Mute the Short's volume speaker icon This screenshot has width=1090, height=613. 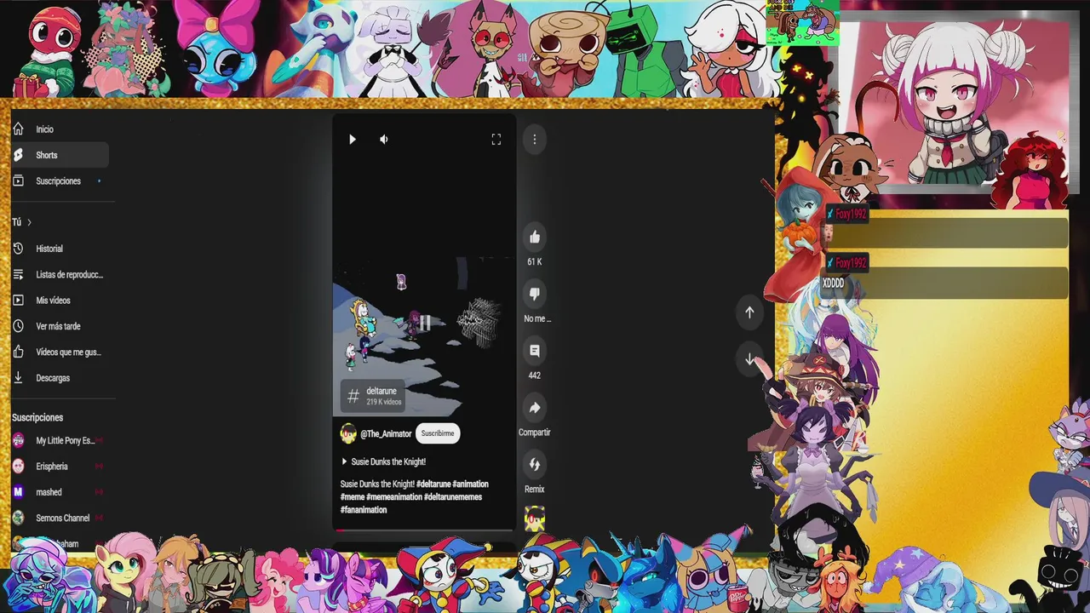384,139
